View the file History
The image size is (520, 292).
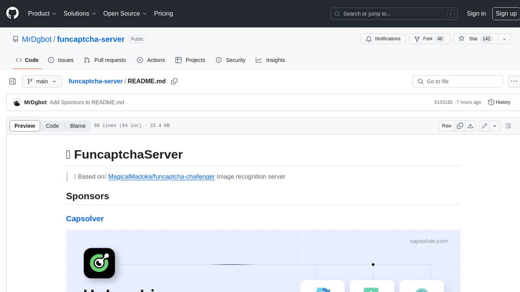499,102
